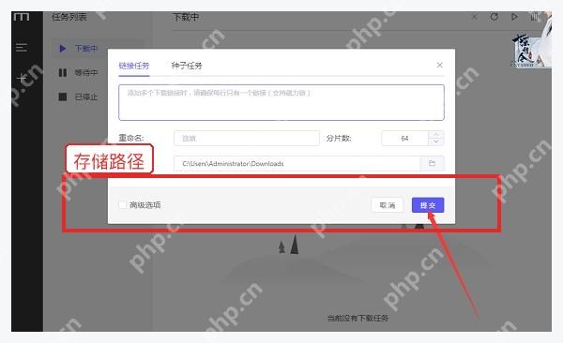Click the 提交 button
Image resolution: width=563 pixels, height=343 pixels.
428,205
